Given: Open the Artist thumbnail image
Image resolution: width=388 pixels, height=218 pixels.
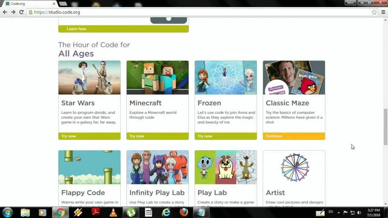Looking at the screenshot, I should click(294, 167).
